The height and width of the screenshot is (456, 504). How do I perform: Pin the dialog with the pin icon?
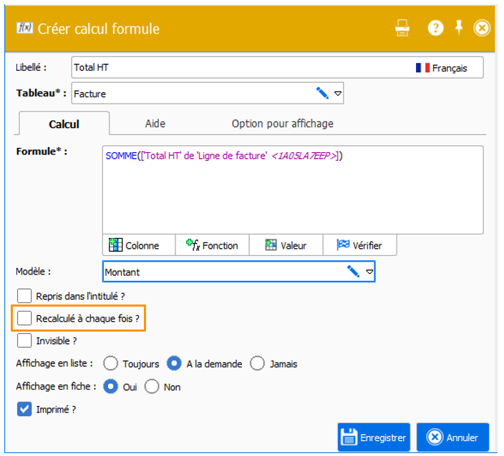click(459, 28)
